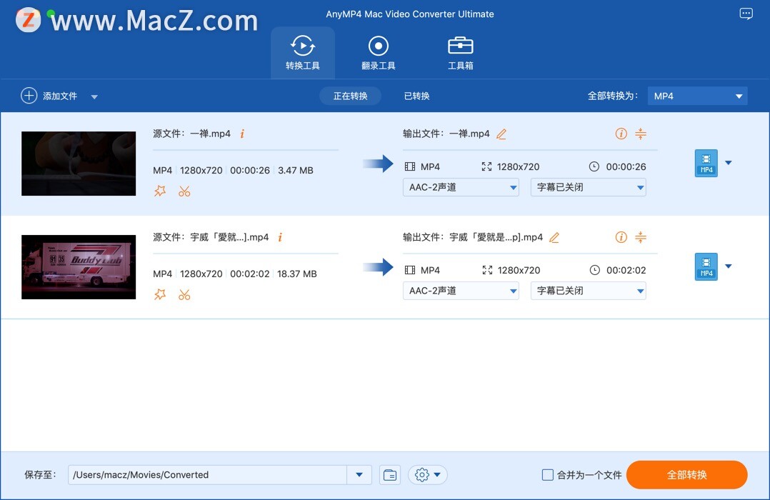Expand the save path dropdown arrow
This screenshot has width=770, height=500.
(359, 475)
